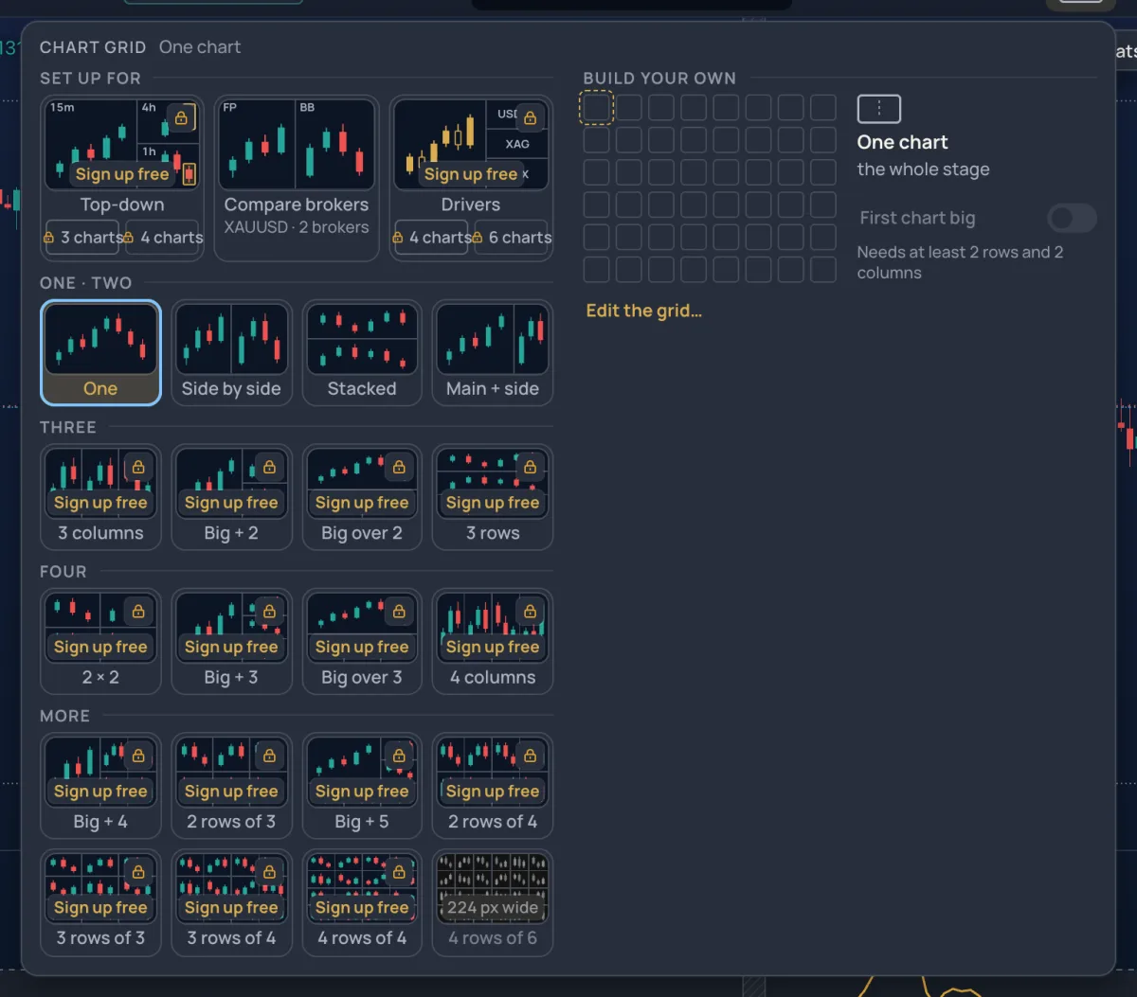This screenshot has height=997, width=1137.
Task: Click the 4 charts option under Top-down
Action: pyautogui.click(x=164, y=238)
